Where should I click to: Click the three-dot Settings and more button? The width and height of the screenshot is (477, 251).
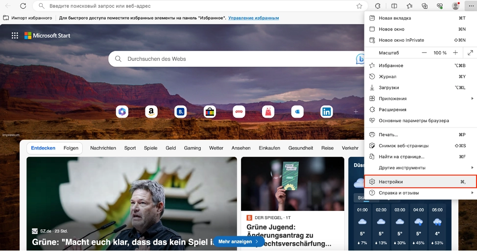click(x=471, y=6)
